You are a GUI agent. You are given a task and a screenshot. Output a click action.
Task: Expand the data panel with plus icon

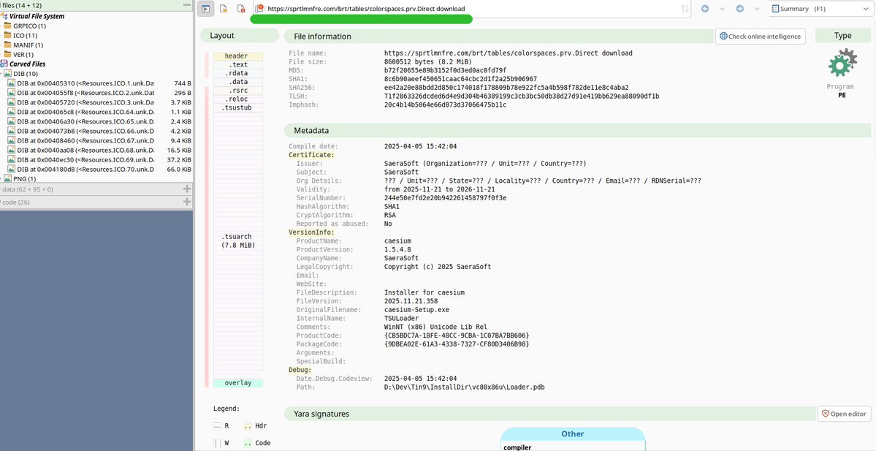187,189
